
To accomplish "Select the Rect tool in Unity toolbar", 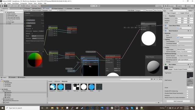I will [x=15, y=6].
